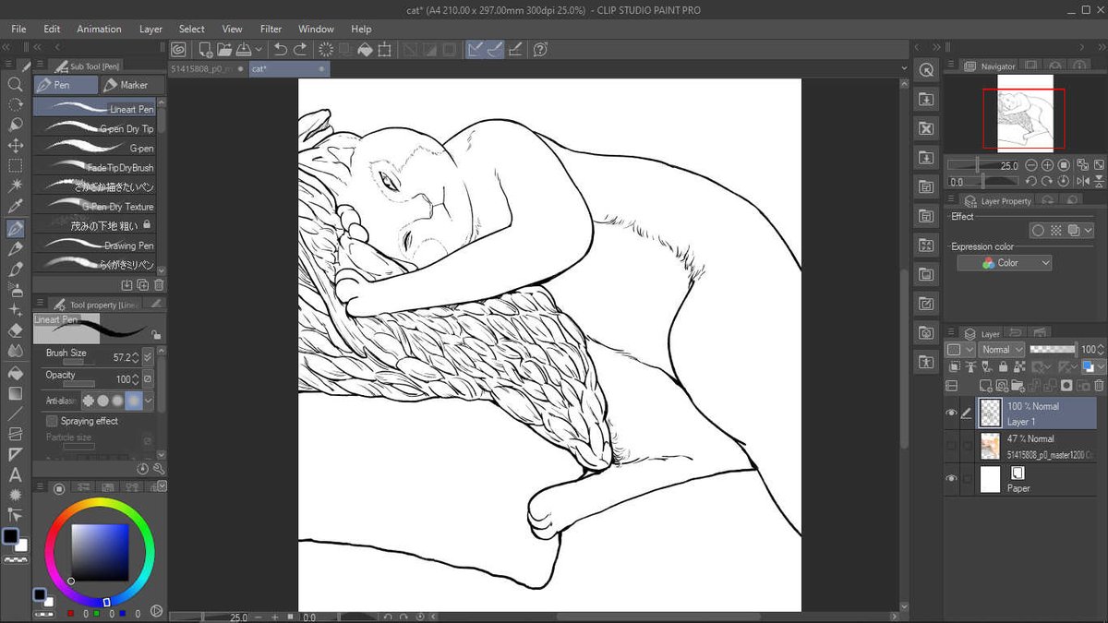
Task: Expand the Anti-aliasing options arrow
Action: [x=148, y=401]
